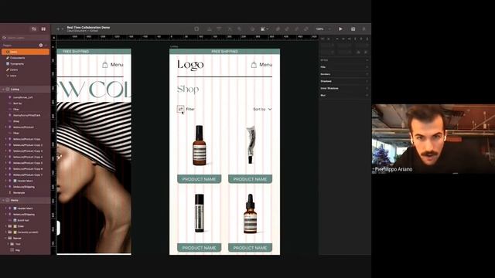The width and height of the screenshot is (495, 278).
Task: Click the Search Layers field
Action: tap(26, 38)
